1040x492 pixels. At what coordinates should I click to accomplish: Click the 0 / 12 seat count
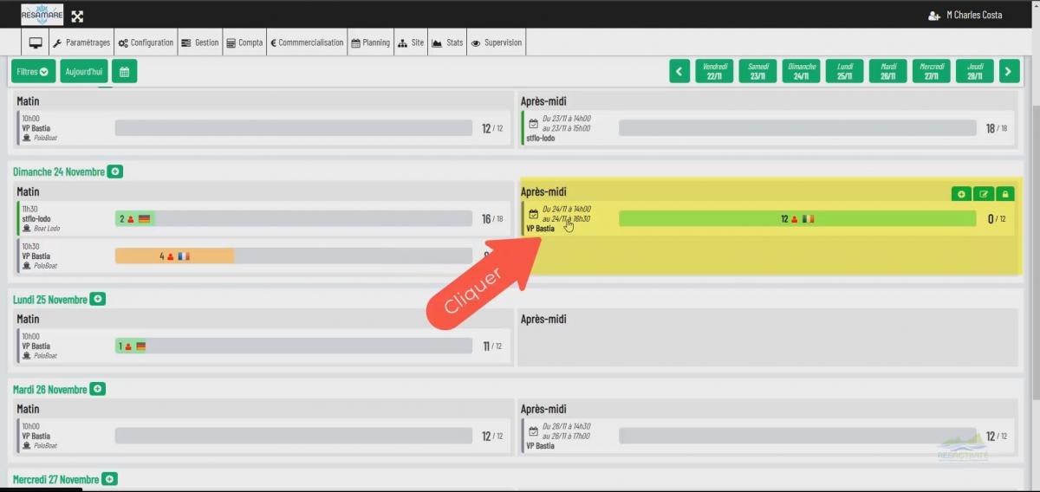tap(997, 219)
